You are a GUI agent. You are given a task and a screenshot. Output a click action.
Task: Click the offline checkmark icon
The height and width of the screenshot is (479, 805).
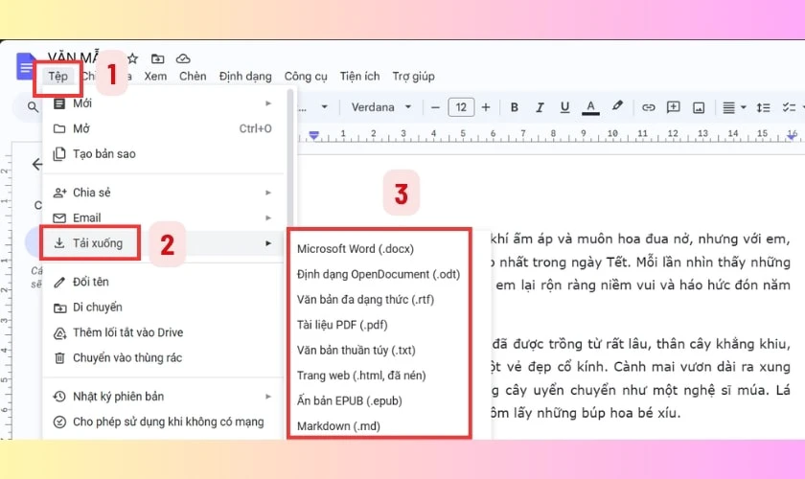click(59, 422)
